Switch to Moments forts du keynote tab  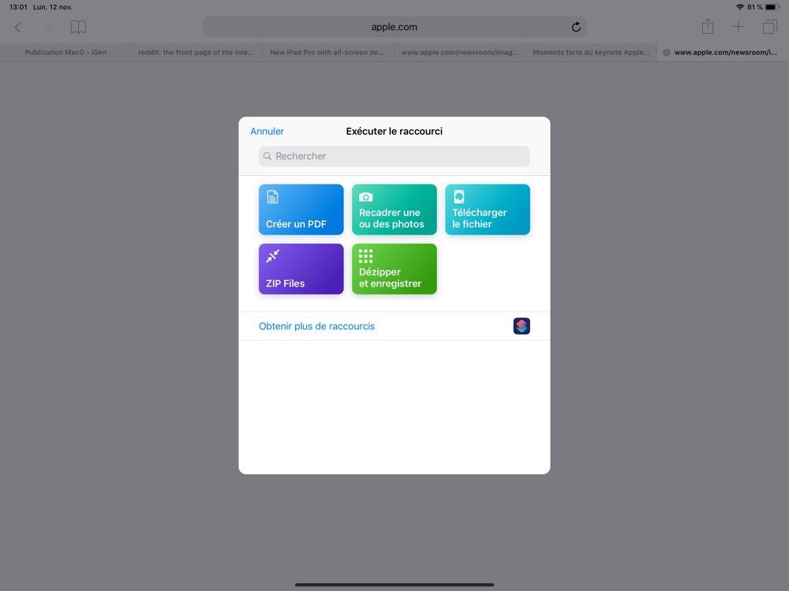coord(591,52)
